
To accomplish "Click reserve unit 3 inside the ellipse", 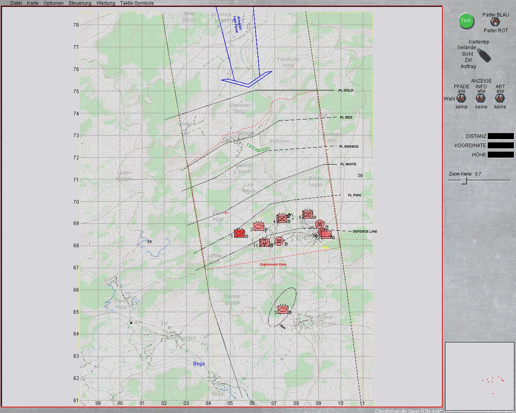I will coord(283,310).
